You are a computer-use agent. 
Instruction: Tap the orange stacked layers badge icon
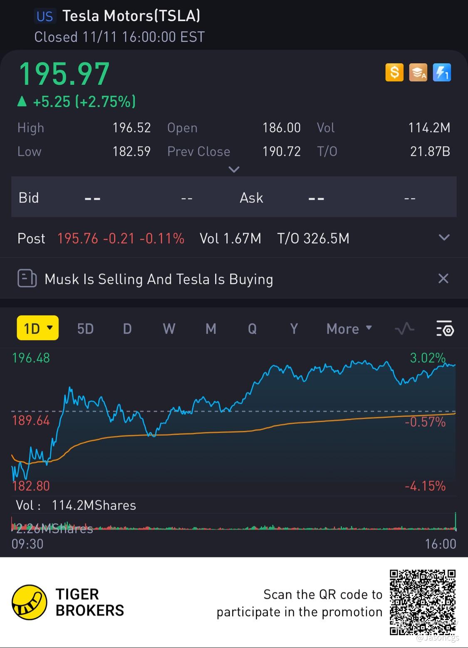coord(418,72)
